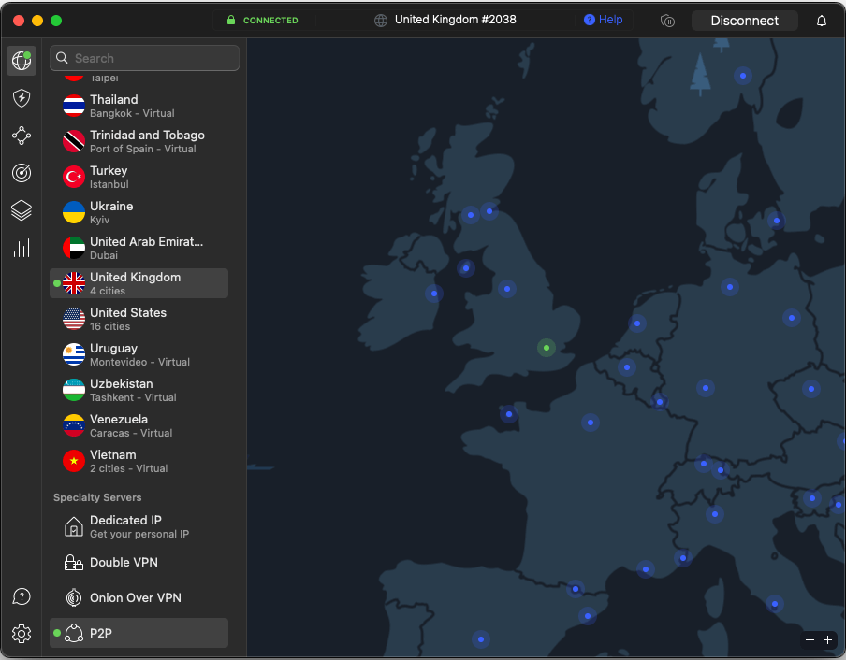
Task: Select Thailand Bangkok server text
Action: [132, 107]
